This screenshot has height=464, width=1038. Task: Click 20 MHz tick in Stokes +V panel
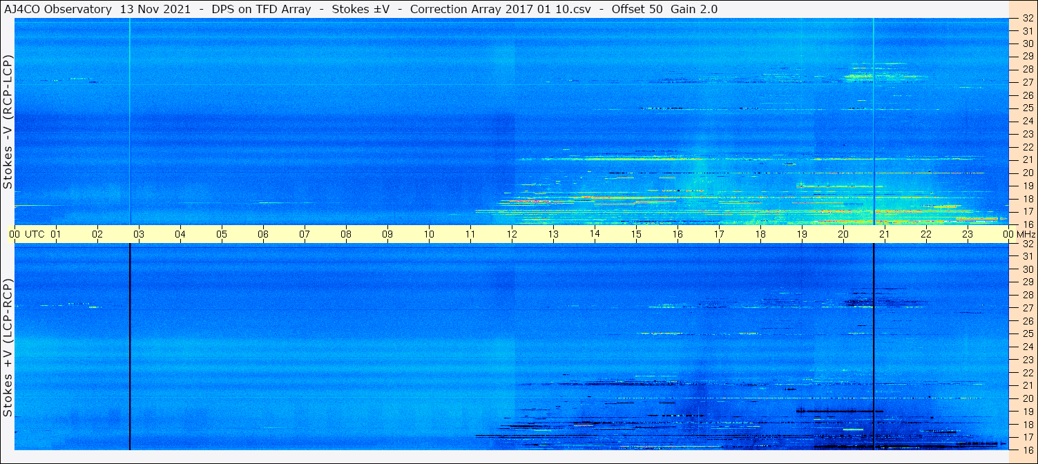(x=1027, y=398)
